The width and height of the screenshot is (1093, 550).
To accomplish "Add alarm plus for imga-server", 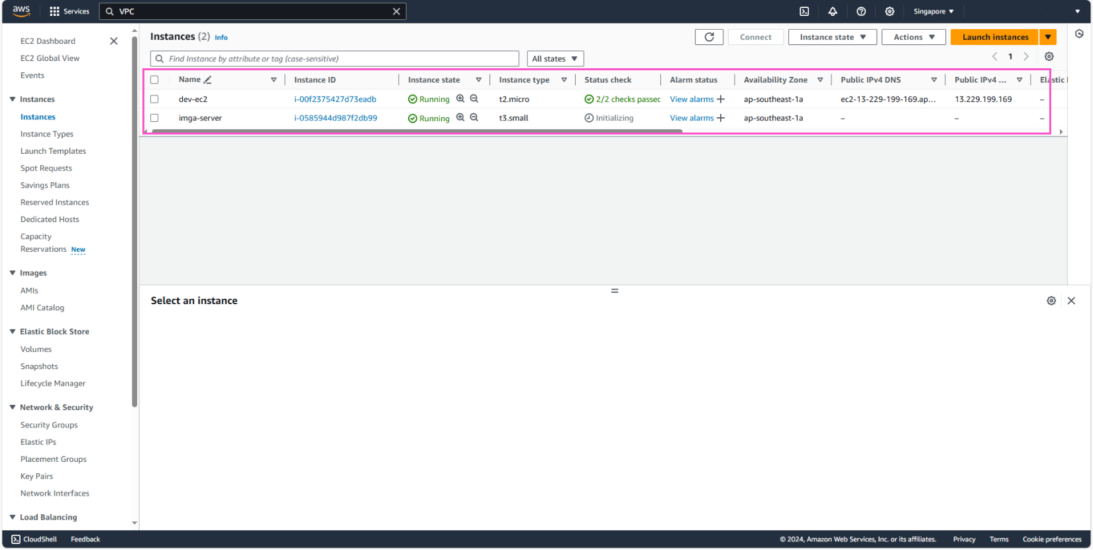I will [721, 118].
